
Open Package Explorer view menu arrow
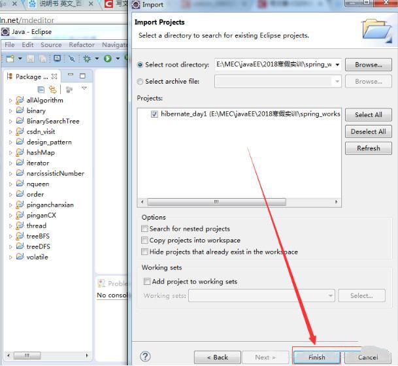pos(84,88)
